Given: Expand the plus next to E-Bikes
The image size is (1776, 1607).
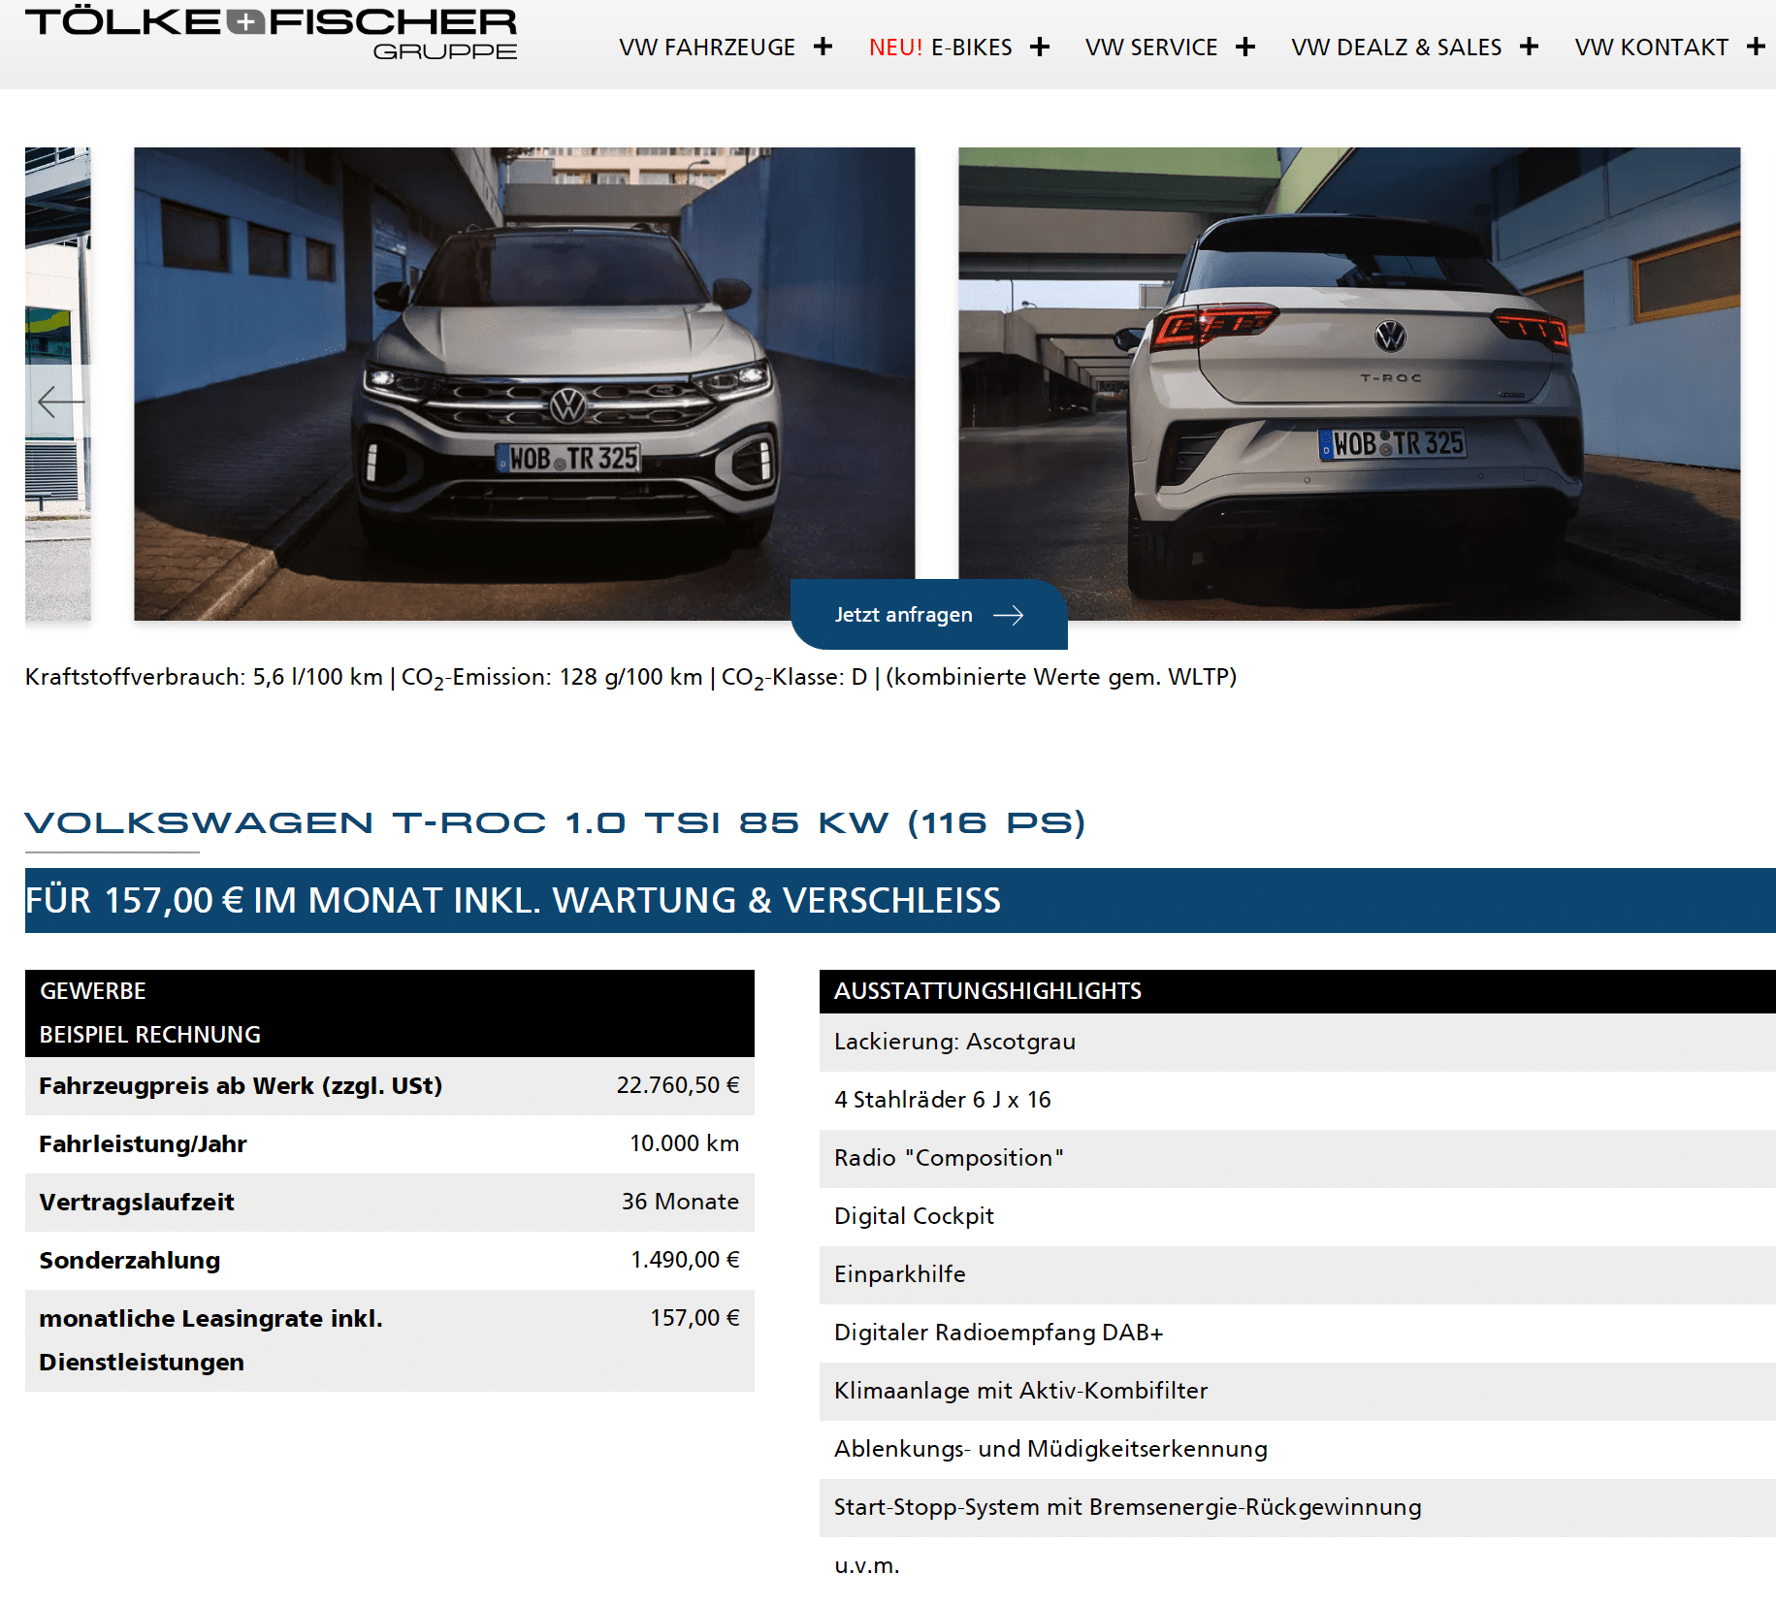Looking at the screenshot, I should click(x=1040, y=47).
